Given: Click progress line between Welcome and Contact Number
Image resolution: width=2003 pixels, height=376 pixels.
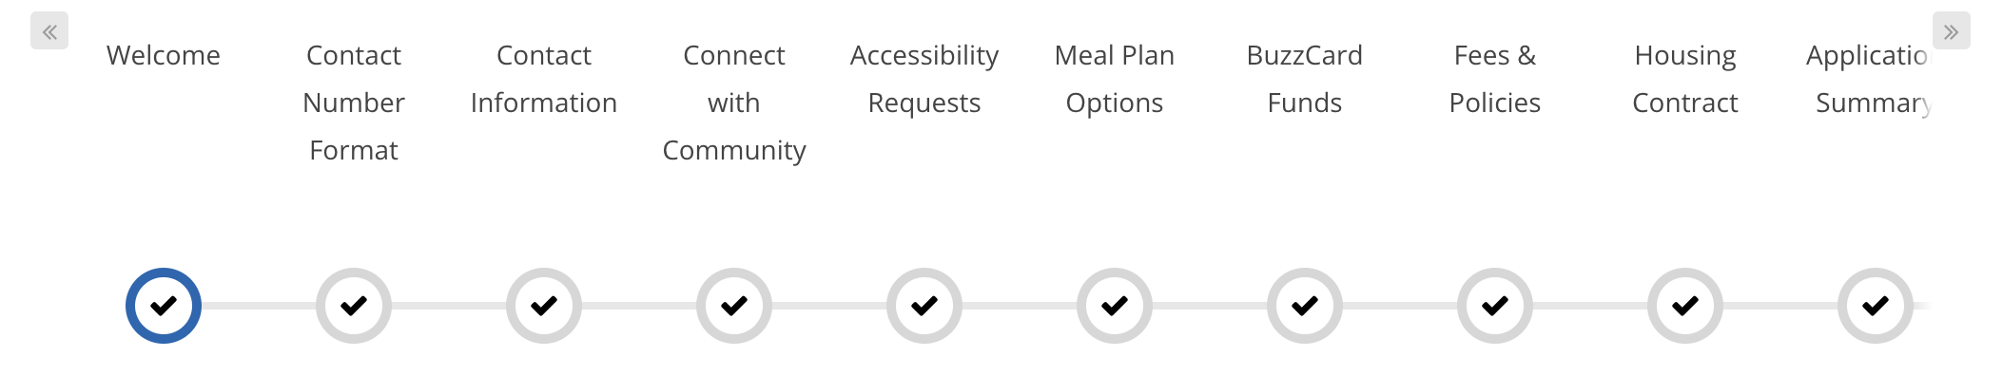Looking at the screenshot, I should click(259, 306).
